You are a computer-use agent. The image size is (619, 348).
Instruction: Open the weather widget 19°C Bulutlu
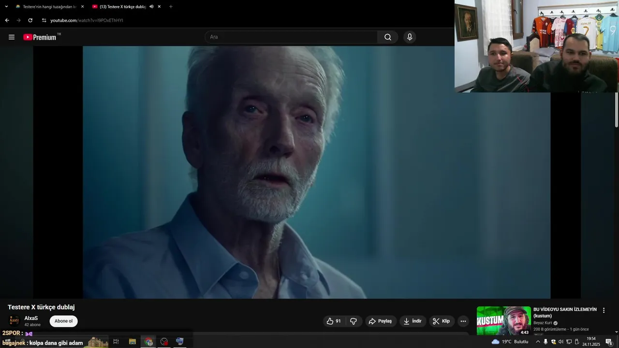pyautogui.click(x=510, y=342)
